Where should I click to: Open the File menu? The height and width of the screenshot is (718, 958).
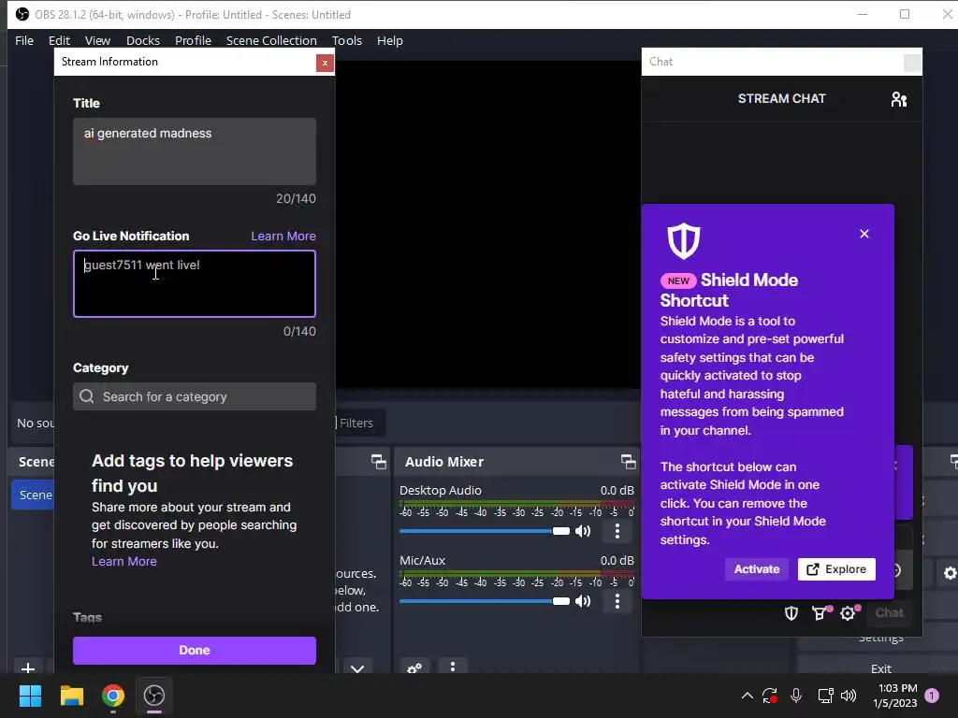24,41
